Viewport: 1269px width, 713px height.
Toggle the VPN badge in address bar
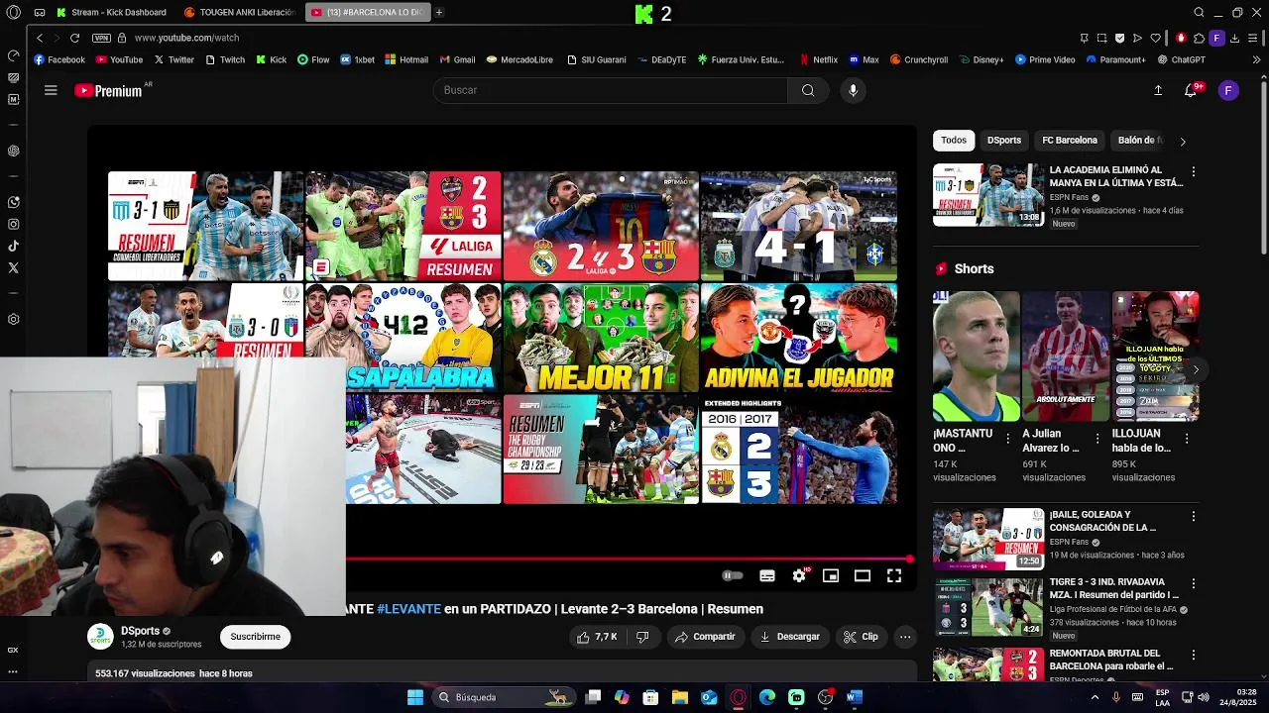pyautogui.click(x=101, y=38)
